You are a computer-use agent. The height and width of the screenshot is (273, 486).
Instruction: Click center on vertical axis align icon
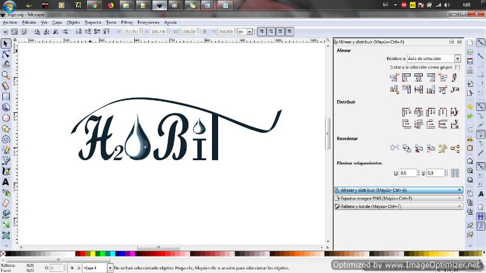click(x=419, y=78)
